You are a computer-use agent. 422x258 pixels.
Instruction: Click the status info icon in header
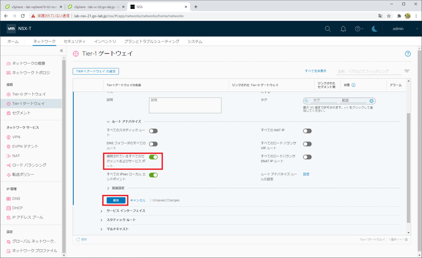point(353,85)
